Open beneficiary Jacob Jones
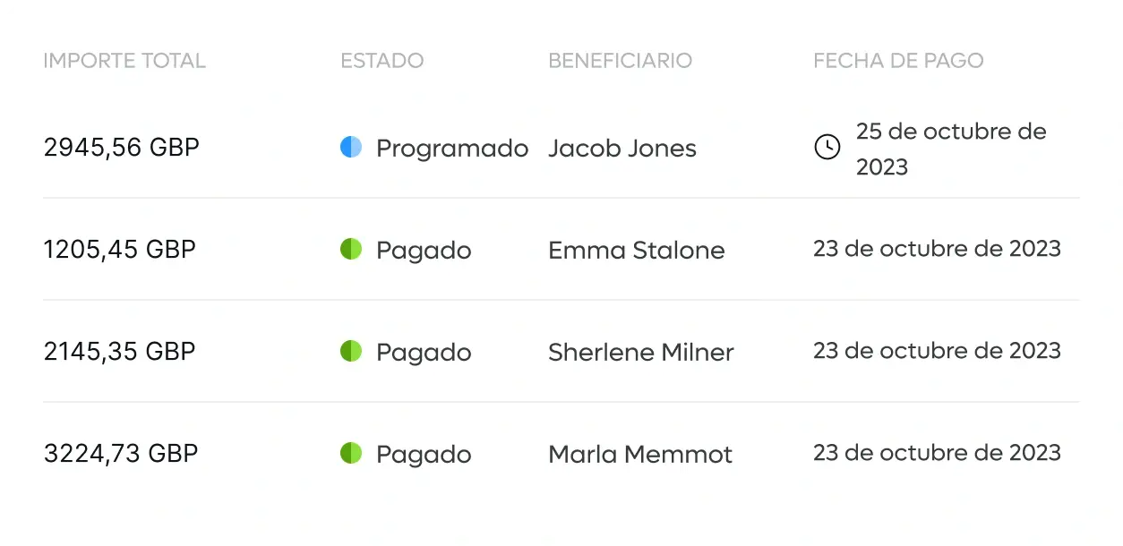 click(622, 149)
